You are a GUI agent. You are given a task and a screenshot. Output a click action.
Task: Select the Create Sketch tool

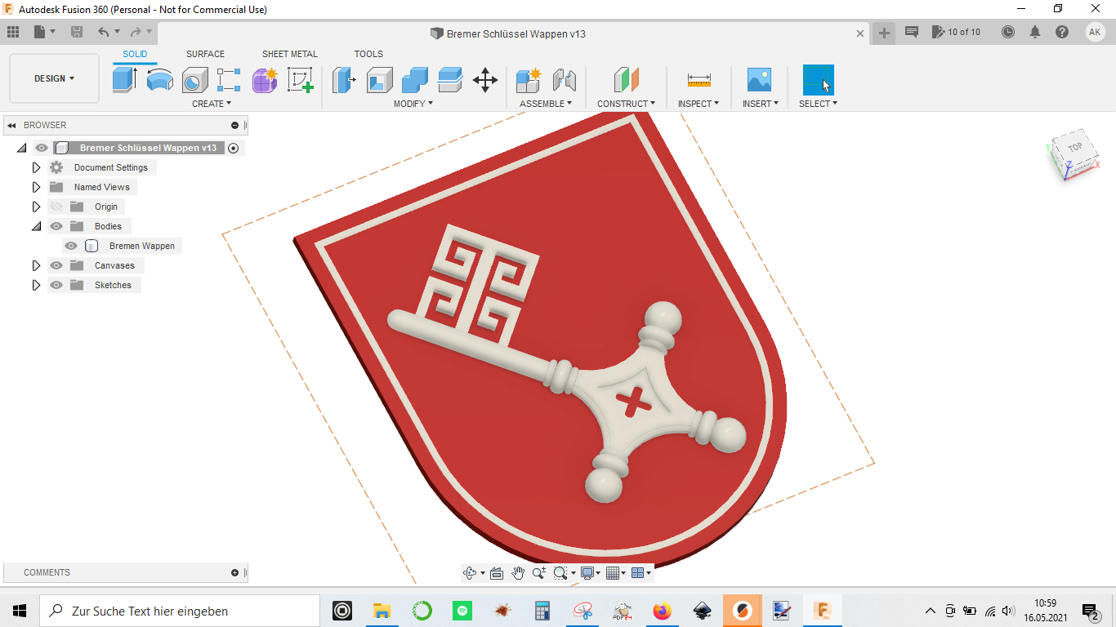click(x=300, y=80)
